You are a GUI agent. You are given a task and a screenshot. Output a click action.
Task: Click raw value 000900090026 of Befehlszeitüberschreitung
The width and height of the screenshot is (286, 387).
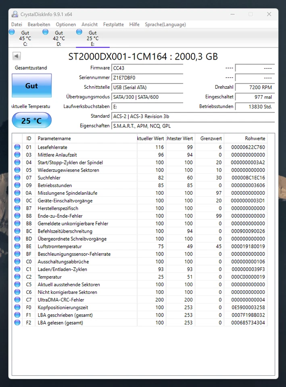click(248, 231)
